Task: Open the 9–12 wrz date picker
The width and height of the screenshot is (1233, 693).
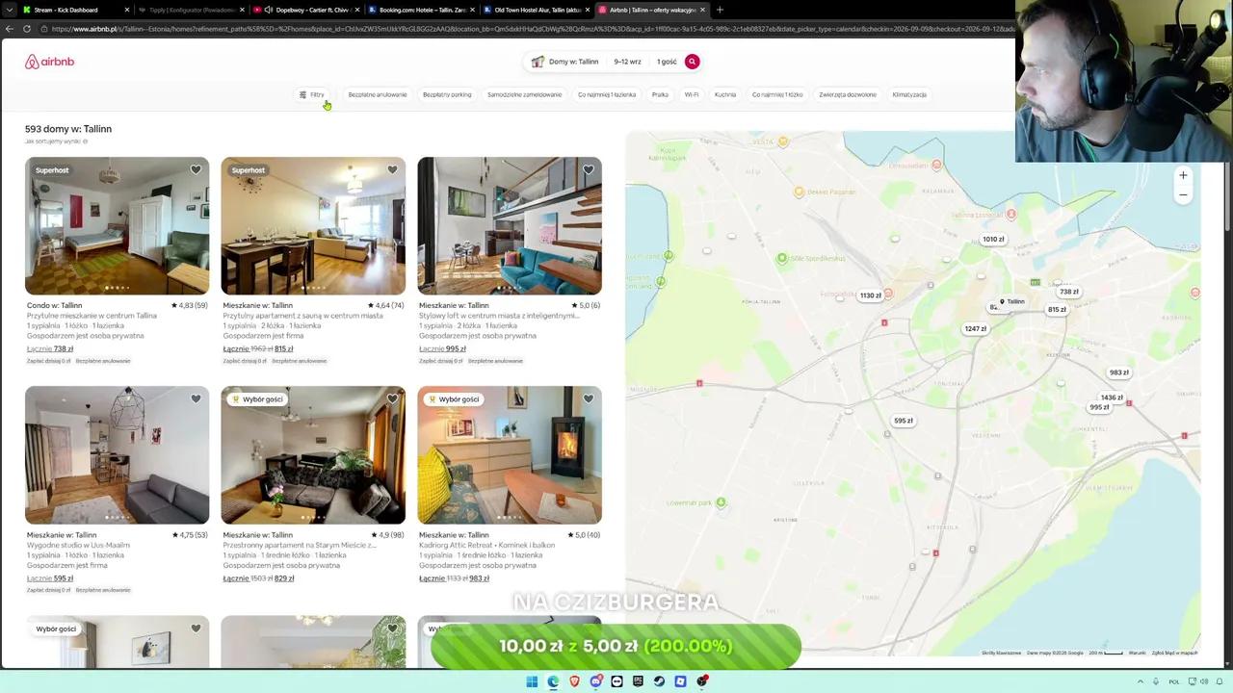Action: tap(627, 62)
